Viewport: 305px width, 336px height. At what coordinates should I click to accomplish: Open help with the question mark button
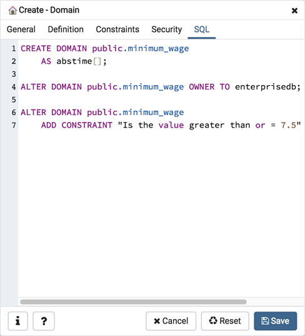44,321
